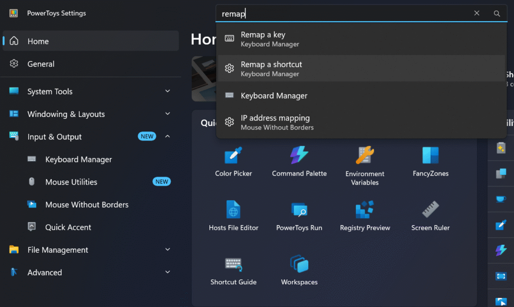Launch FancyZones editor icon
This screenshot has height=307, width=514.
point(430,156)
